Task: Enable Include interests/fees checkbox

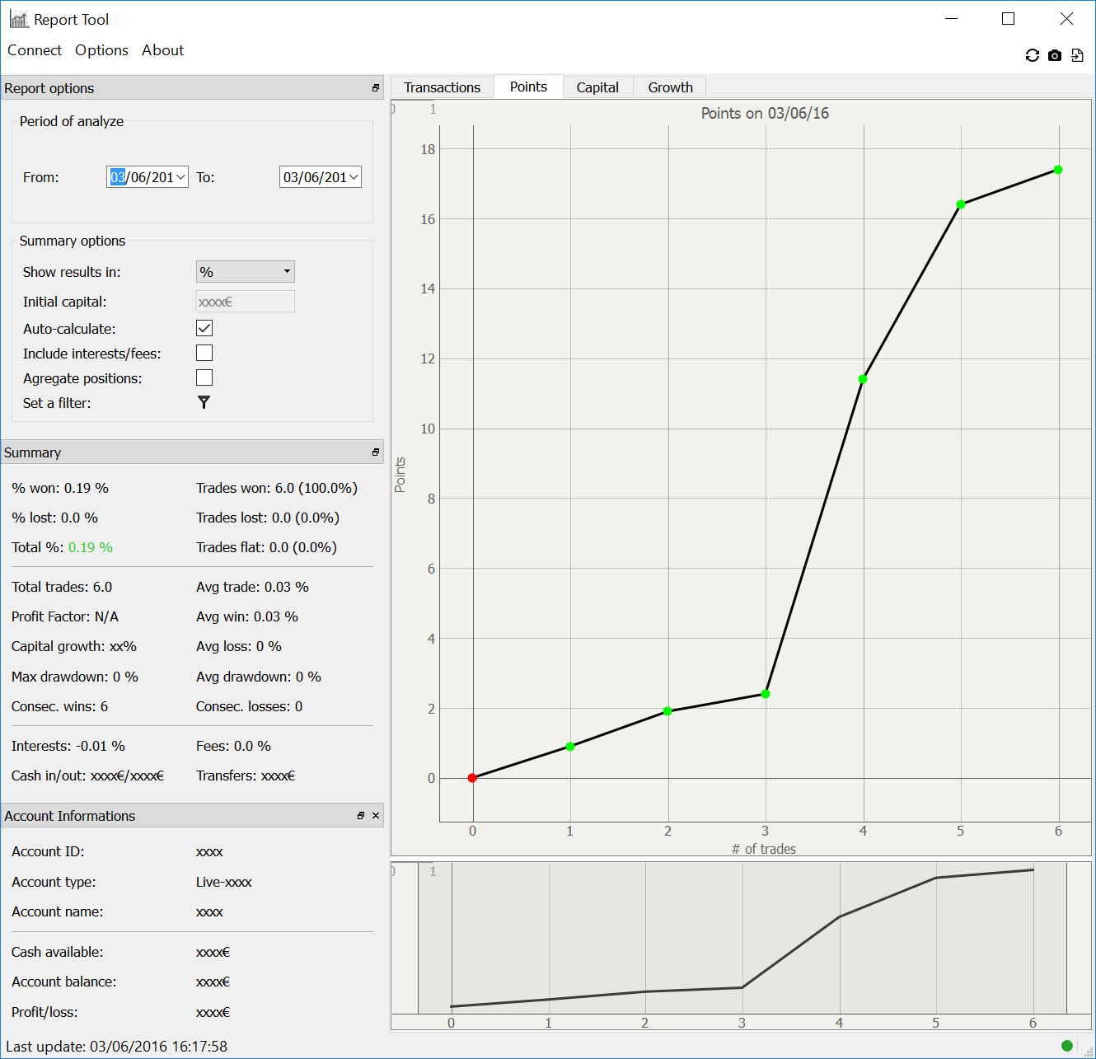Action: (204, 353)
